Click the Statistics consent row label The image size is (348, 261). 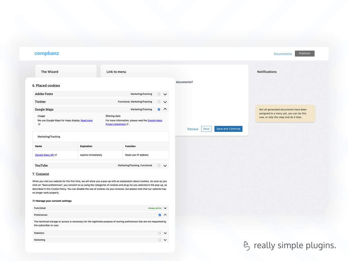39,233
